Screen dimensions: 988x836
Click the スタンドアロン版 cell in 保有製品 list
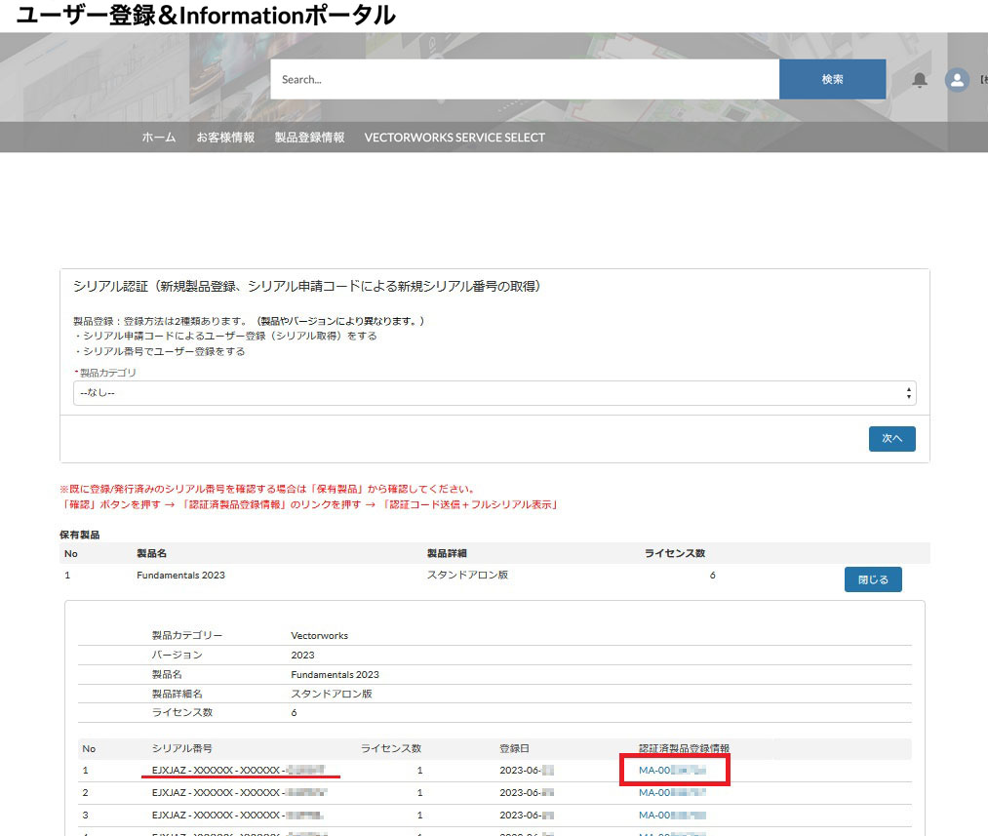tap(467, 576)
